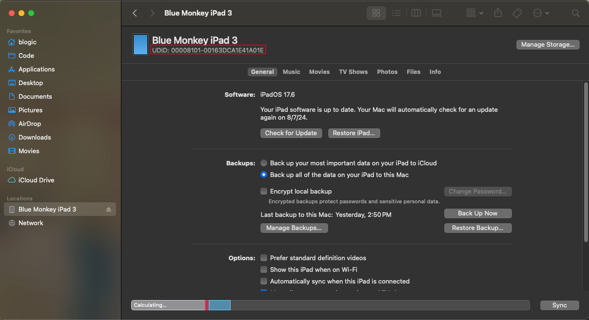The image size is (589, 320).
Task: Click the Share toolbar icon
Action: 498,13
